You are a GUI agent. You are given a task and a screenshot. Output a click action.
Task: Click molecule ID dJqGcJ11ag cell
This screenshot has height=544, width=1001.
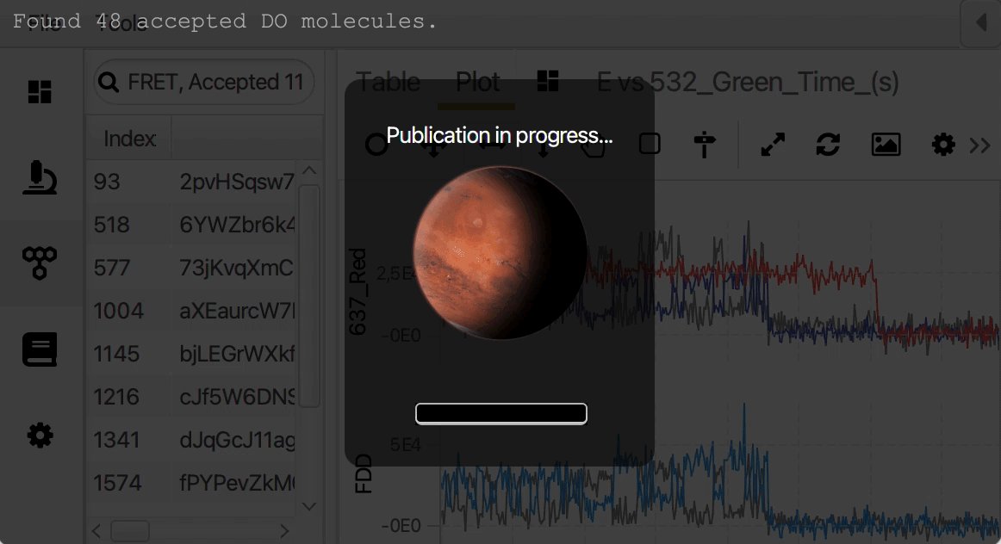pos(236,440)
